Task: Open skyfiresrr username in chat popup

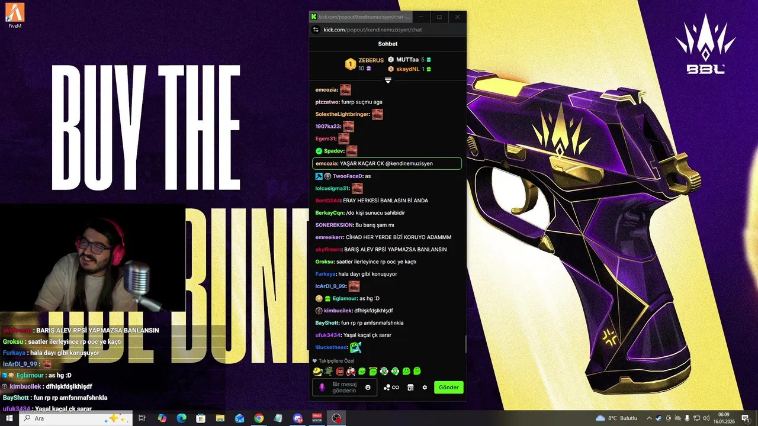Action: click(x=329, y=250)
